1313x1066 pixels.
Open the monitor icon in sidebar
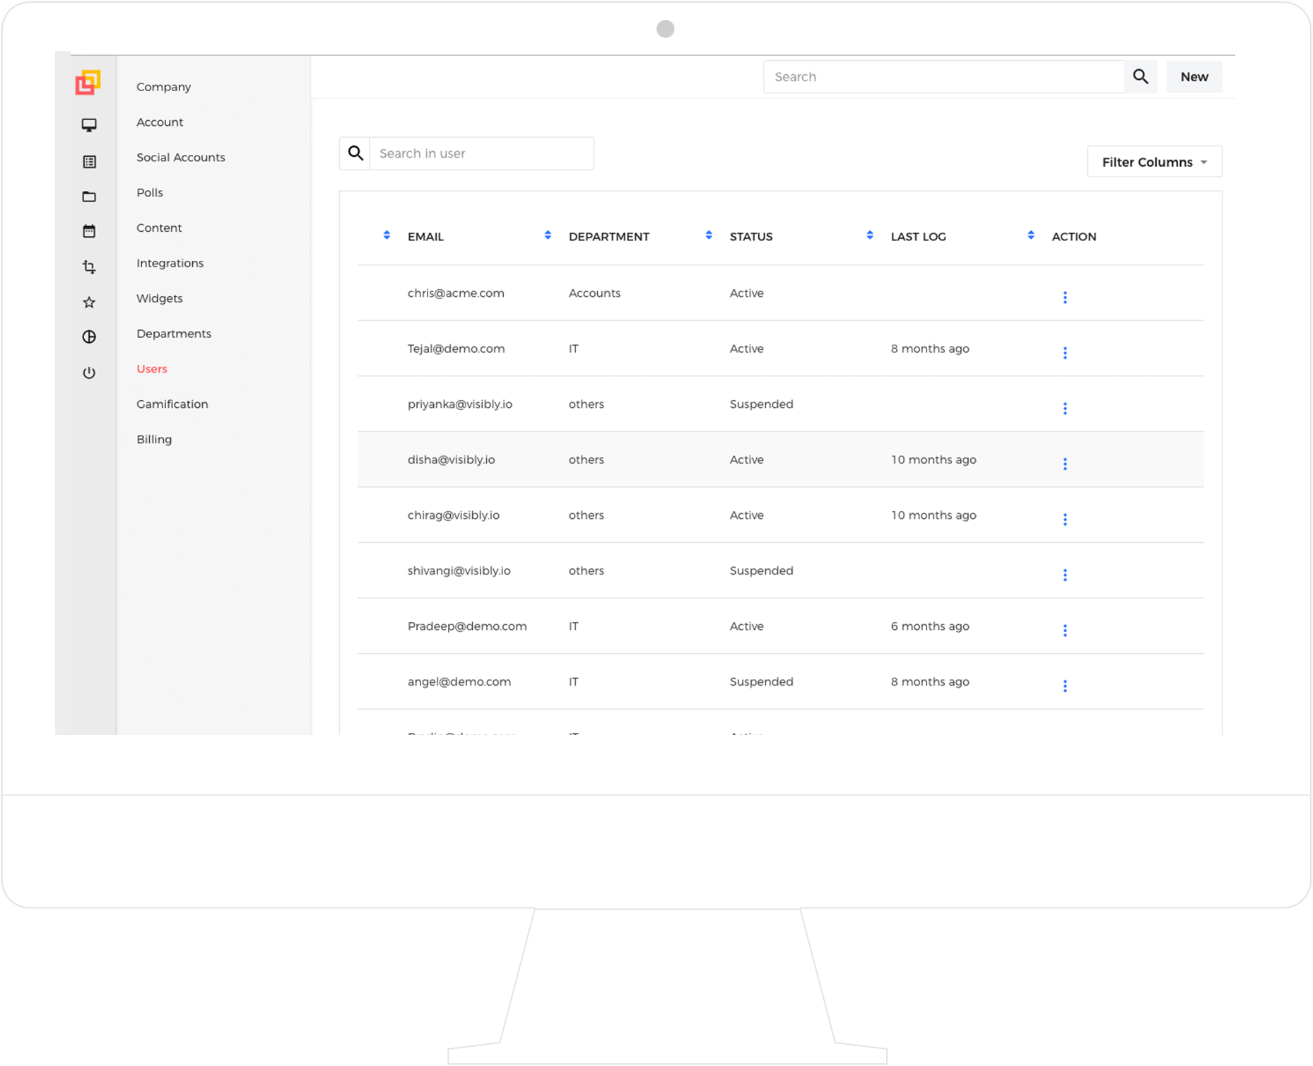pyautogui.click(x=89, y=125)
